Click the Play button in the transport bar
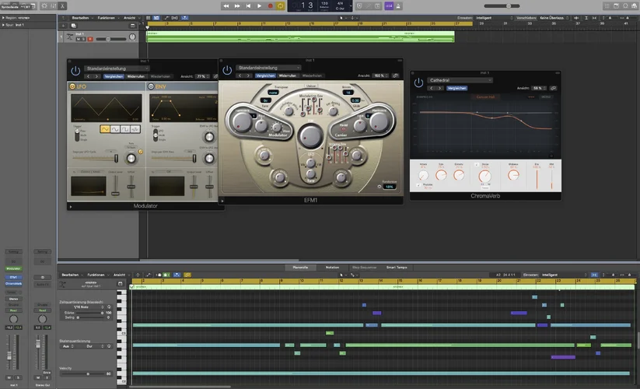Viewport: 640px width, 389px height. point(259,5)
